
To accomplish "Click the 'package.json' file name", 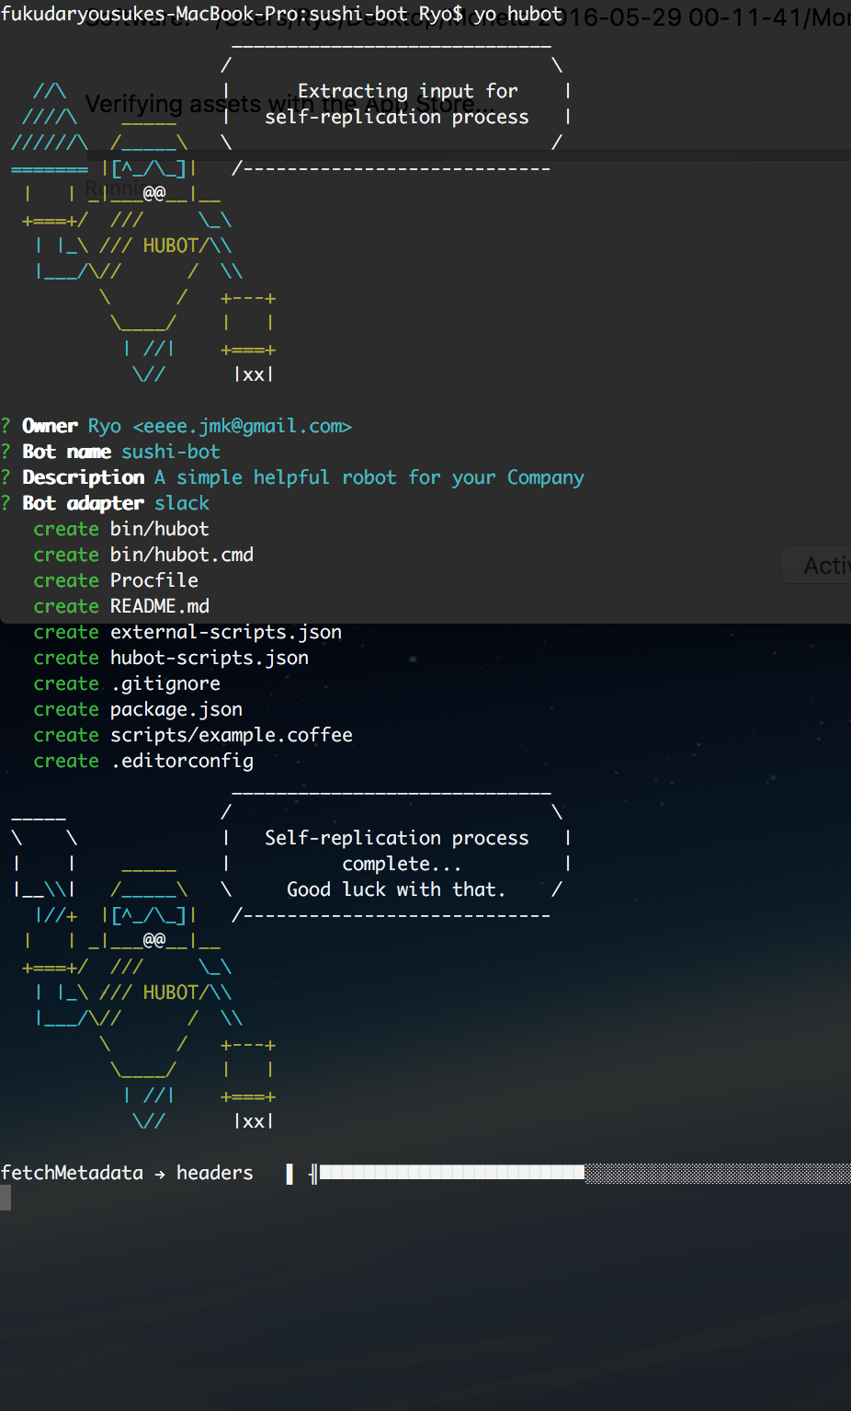I will [176, 709].
